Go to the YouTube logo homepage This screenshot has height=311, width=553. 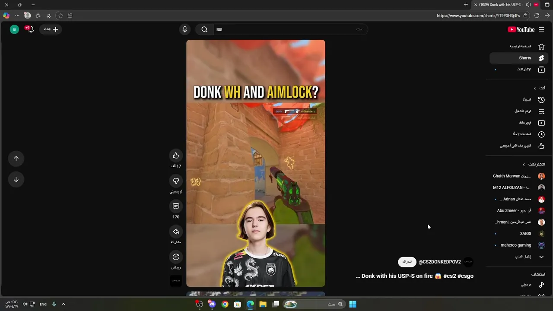click(x=521, y=29)
